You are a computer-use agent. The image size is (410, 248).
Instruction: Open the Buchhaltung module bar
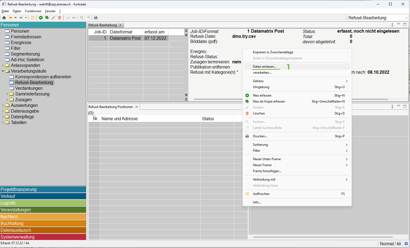[x=43, y=223]
